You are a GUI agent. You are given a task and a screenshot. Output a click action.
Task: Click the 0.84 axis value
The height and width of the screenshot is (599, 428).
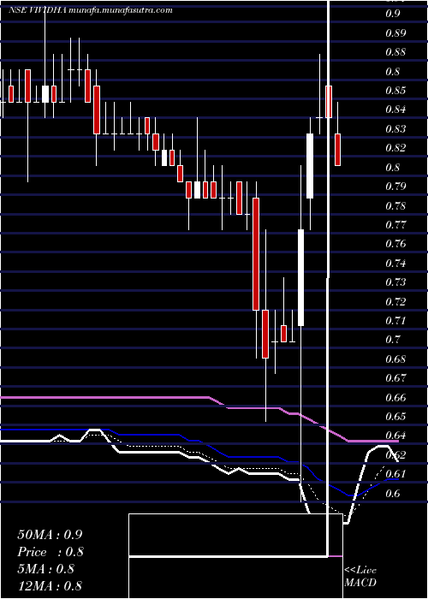[x=395, y=110]
